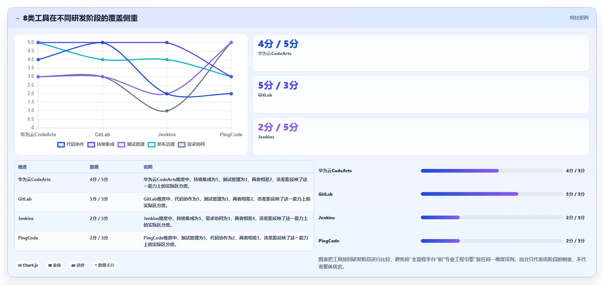
Task: Click the gray data point at Jenkins value 1
Action: coord(167,111)
